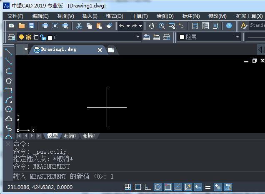Select the Revision Cloud tool

[9, 119]
